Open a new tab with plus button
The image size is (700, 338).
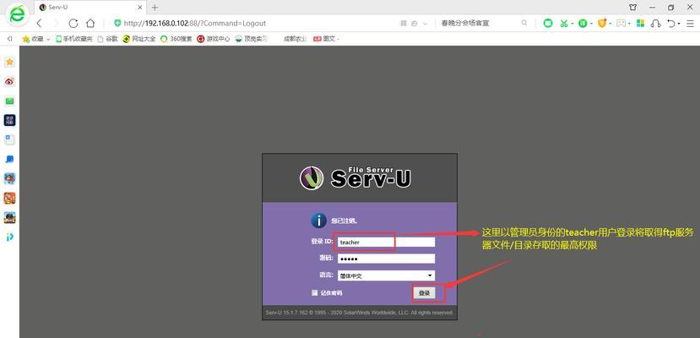155,8
